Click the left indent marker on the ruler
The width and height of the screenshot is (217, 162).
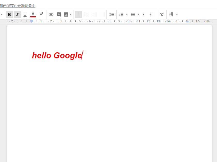[32, 21]
